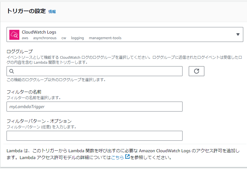Click the cw tag label
This screenshot has width=247, height=169.
(x=64, y=38)
